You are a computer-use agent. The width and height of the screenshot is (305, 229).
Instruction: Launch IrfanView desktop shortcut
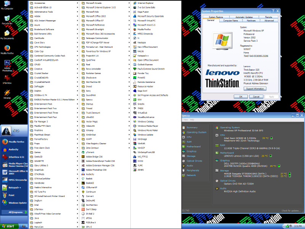(7, 79)
